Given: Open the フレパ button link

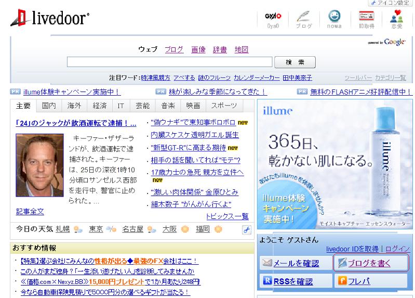Looking at the screenshot, I should [x=371, y=280].
